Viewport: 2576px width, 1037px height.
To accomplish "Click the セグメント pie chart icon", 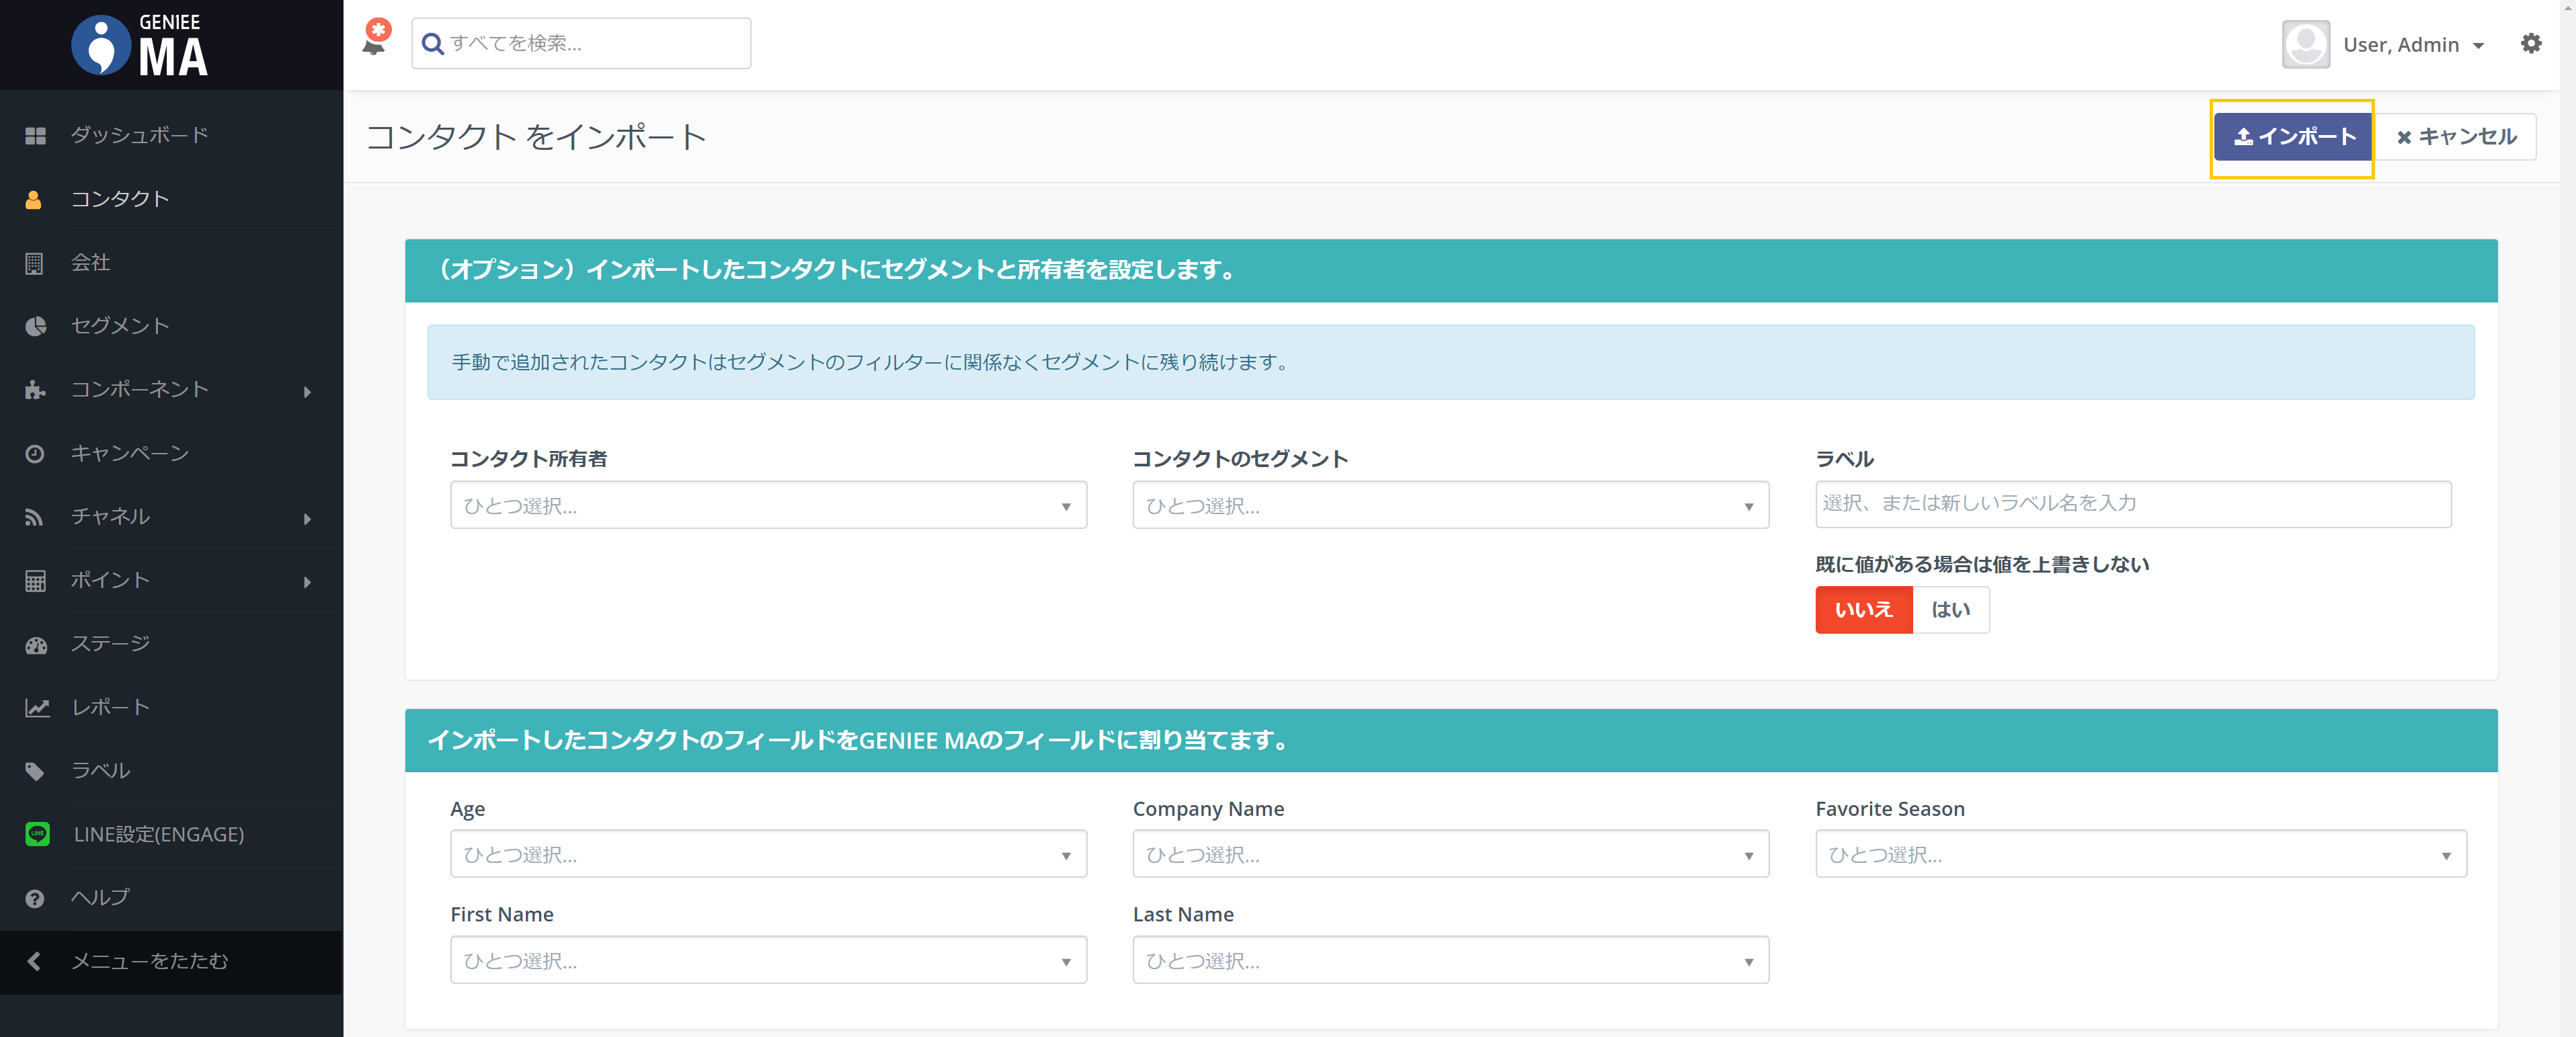I will coord(35,327).
